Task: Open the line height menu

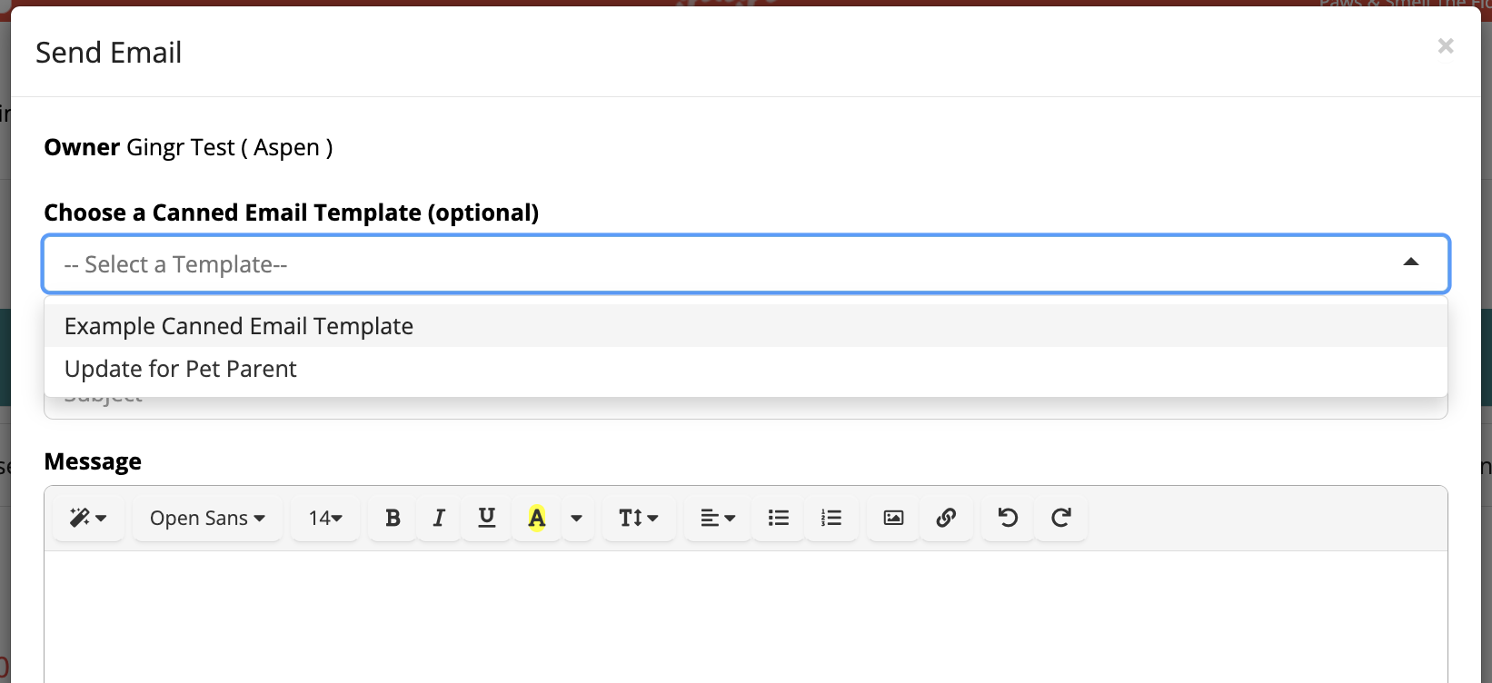Action: coord(639,518)
